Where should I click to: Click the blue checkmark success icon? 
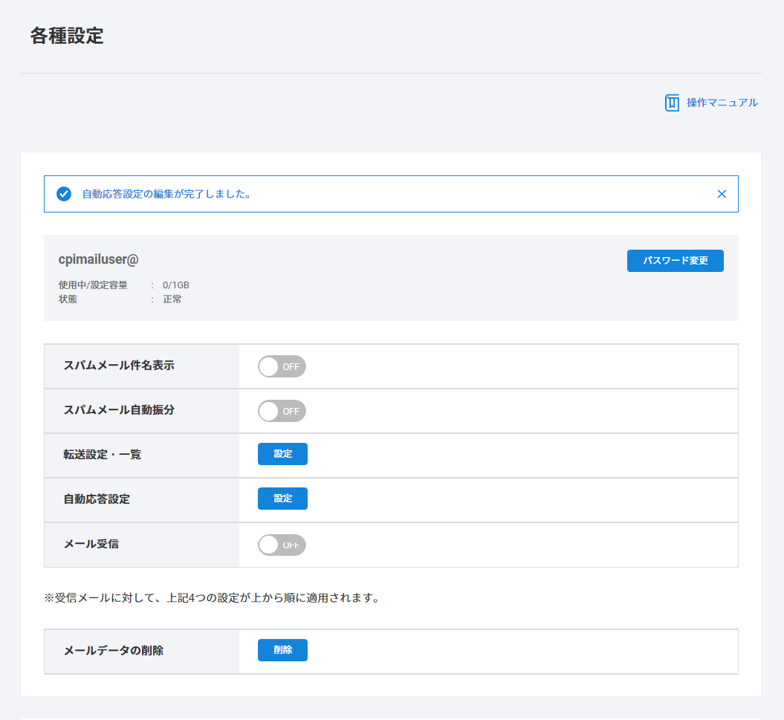pyautogui.click(x=64, y=194)
